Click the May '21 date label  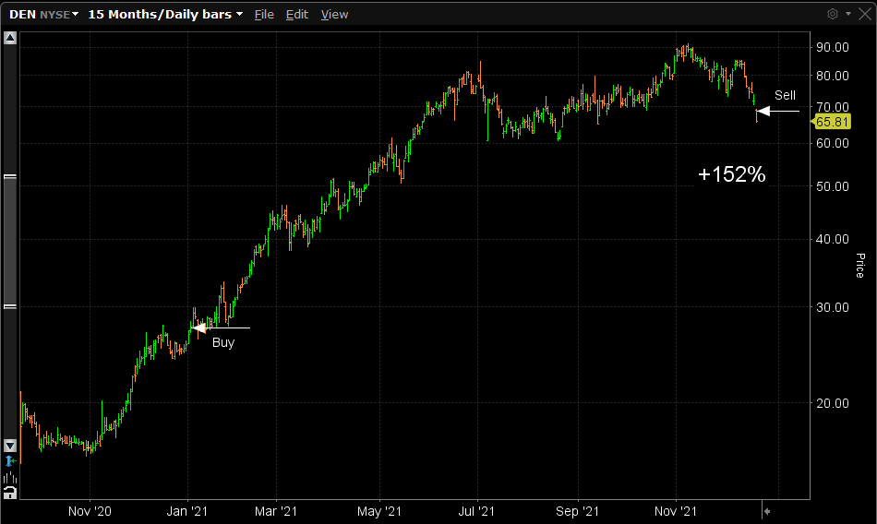(379, 511)
